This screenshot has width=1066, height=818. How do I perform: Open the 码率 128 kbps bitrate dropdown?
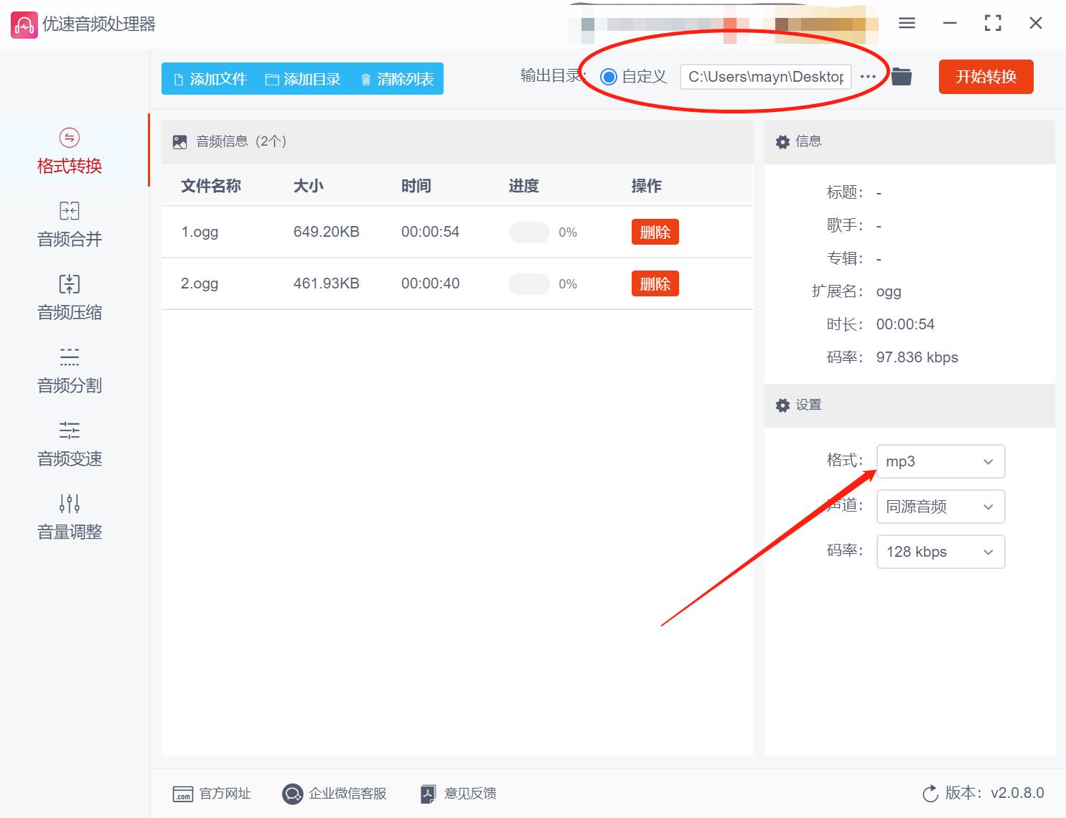940,552
